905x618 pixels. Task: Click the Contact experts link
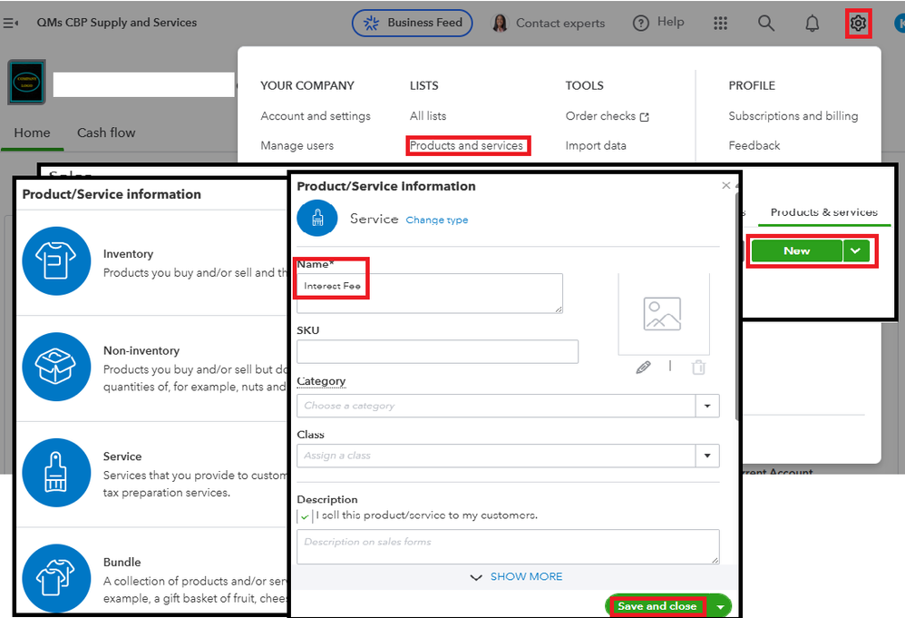[560, 23]
